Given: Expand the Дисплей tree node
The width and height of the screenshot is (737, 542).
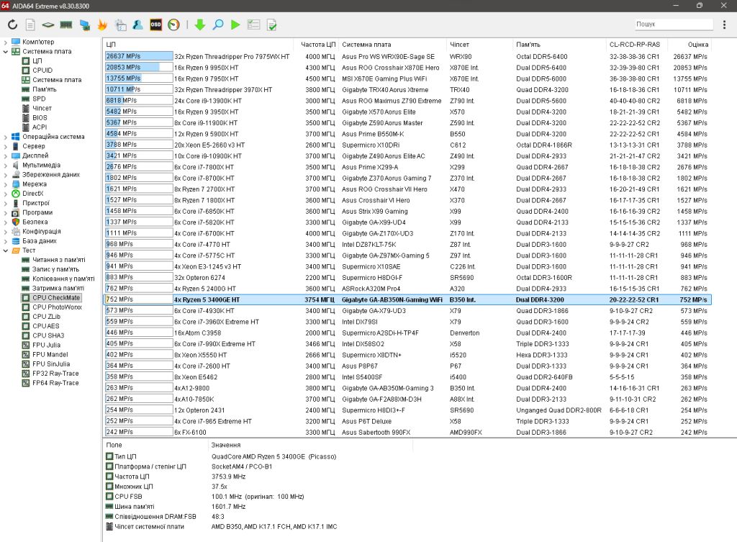Looking at the screenshot, I should 5,155.
